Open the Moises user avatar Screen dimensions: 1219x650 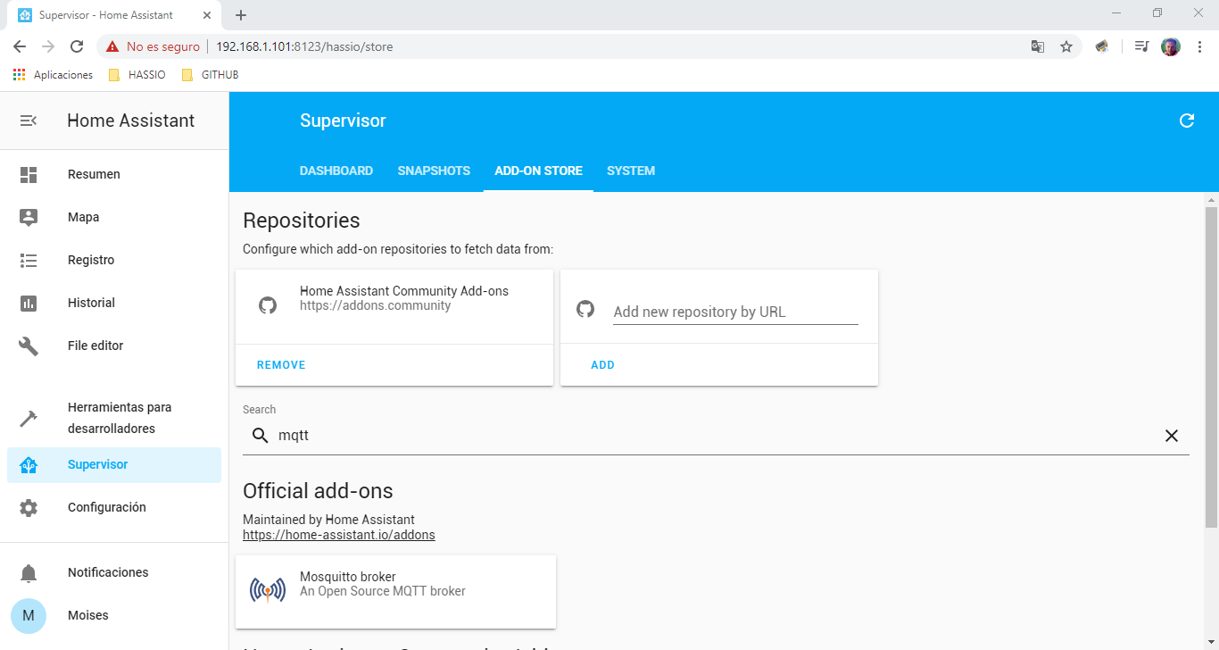point(29,615)
